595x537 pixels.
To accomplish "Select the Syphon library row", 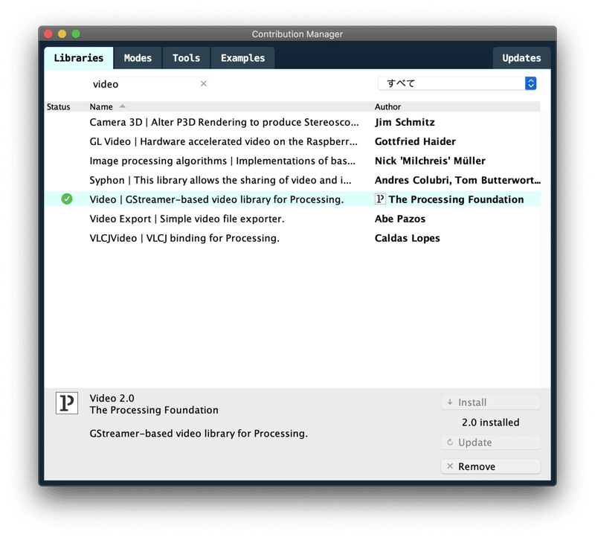I will [x=292, y=180].
